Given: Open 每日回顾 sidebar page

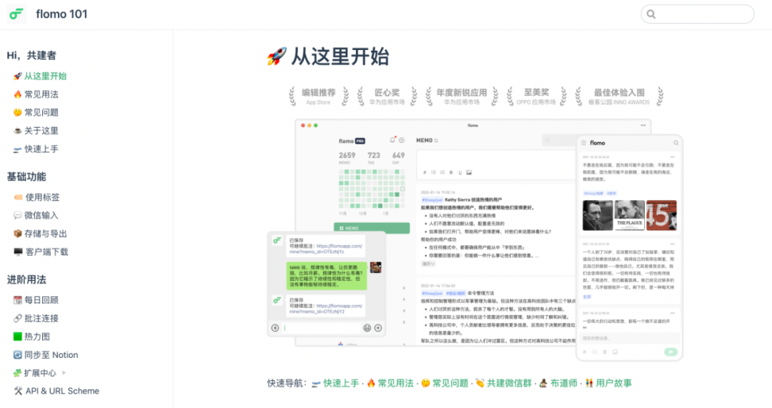Looking at the screenshot, I should click(41, 300).
